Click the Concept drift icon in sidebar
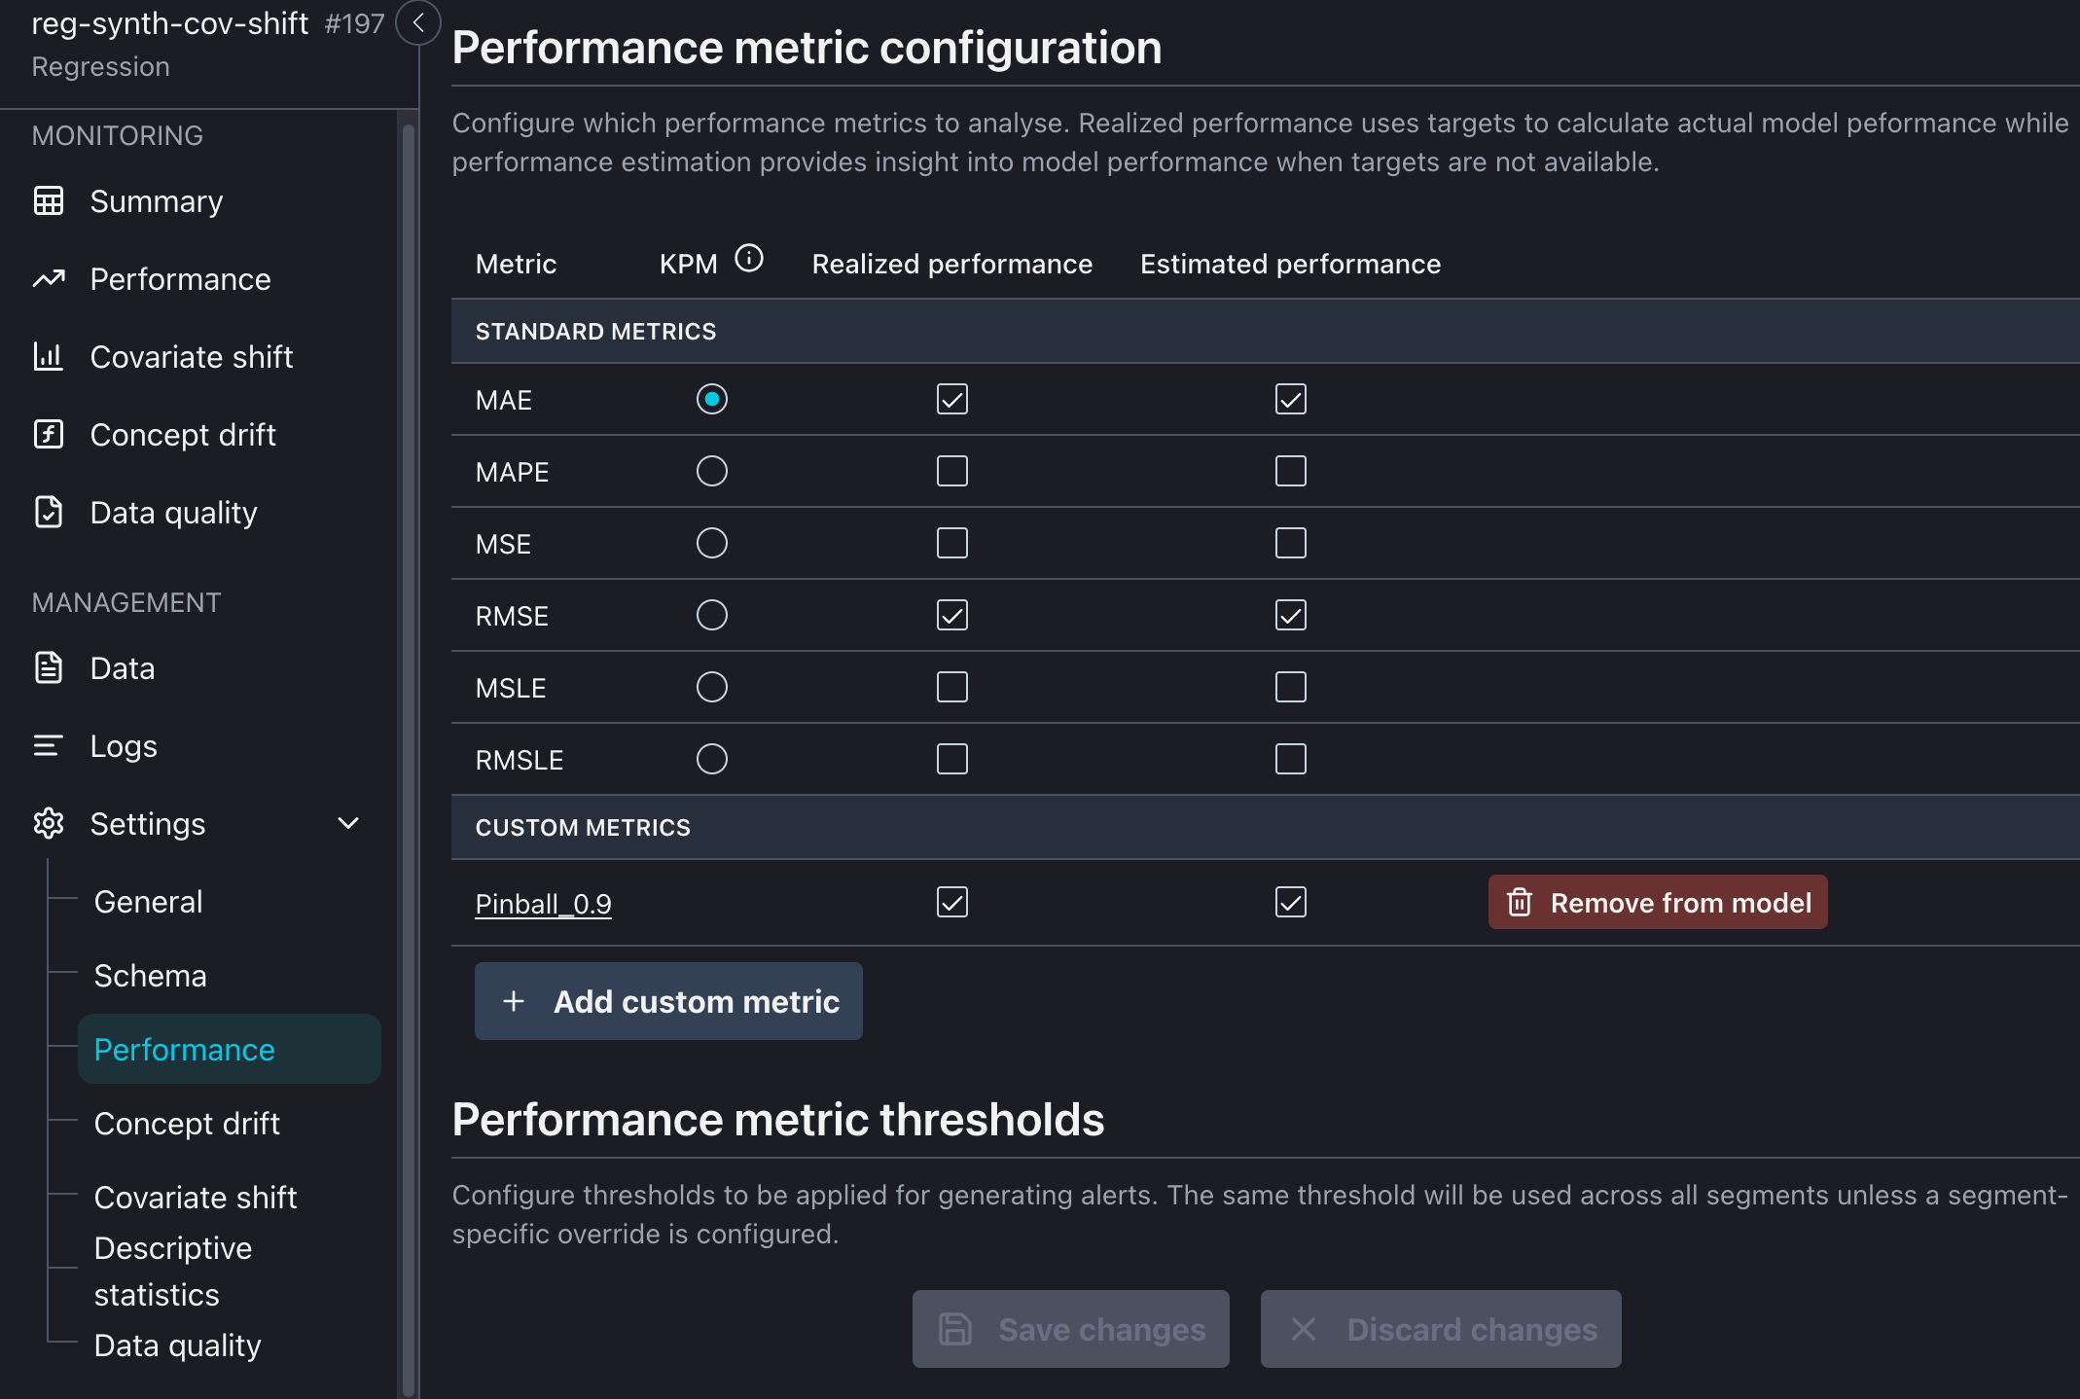2080x1399 pixels. point(50,435)
